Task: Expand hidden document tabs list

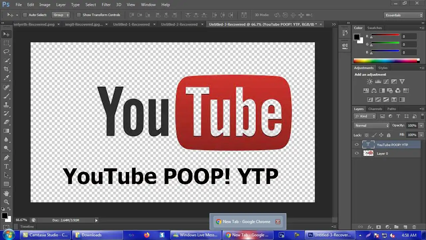Action: (334, 24)
